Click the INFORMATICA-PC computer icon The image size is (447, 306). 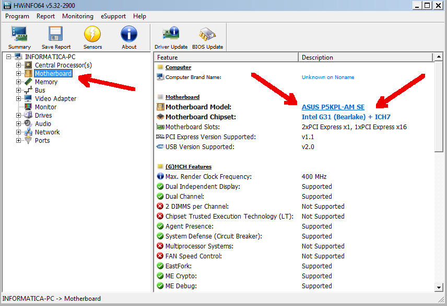18,56
